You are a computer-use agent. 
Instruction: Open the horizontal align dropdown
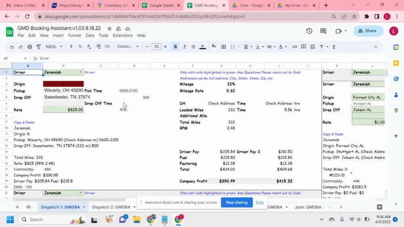(248, 47)
